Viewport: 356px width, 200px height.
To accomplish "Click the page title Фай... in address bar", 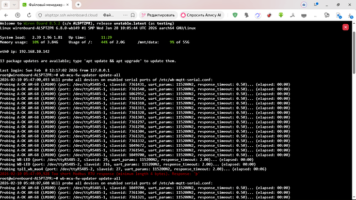I will tap(108, 15).
